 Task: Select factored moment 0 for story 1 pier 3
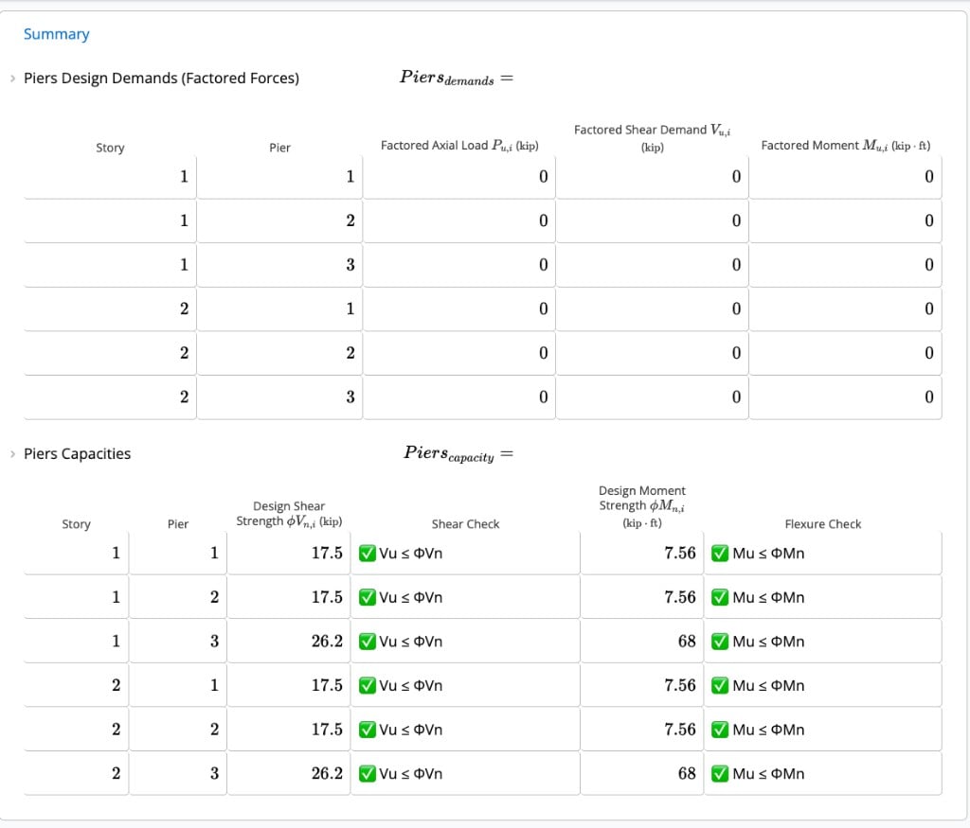tap(929, 264)
